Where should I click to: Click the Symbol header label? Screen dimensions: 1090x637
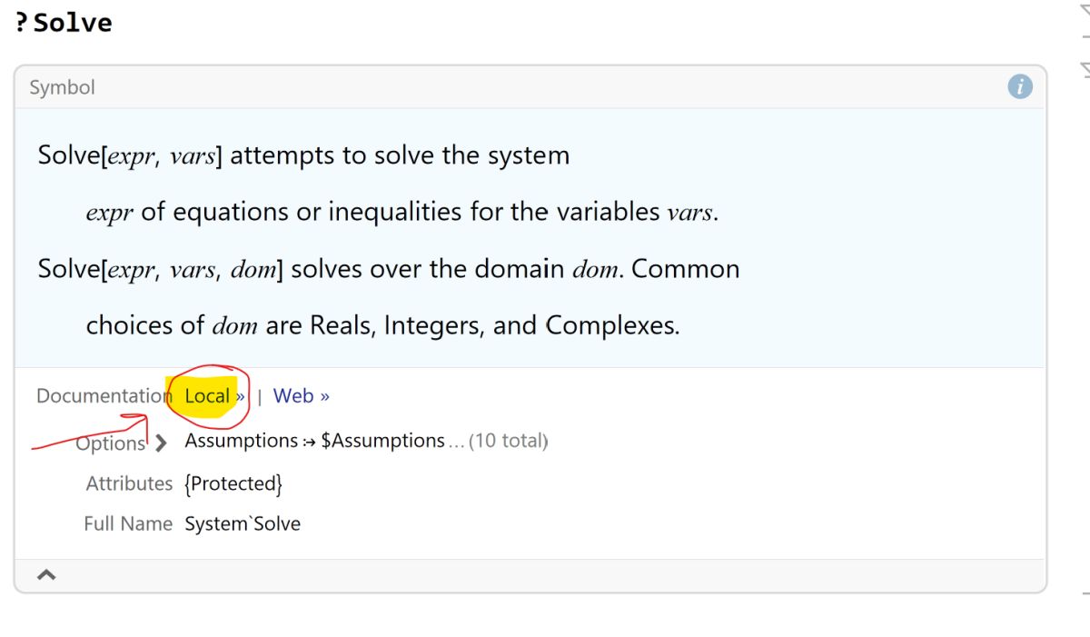[62, 87]
